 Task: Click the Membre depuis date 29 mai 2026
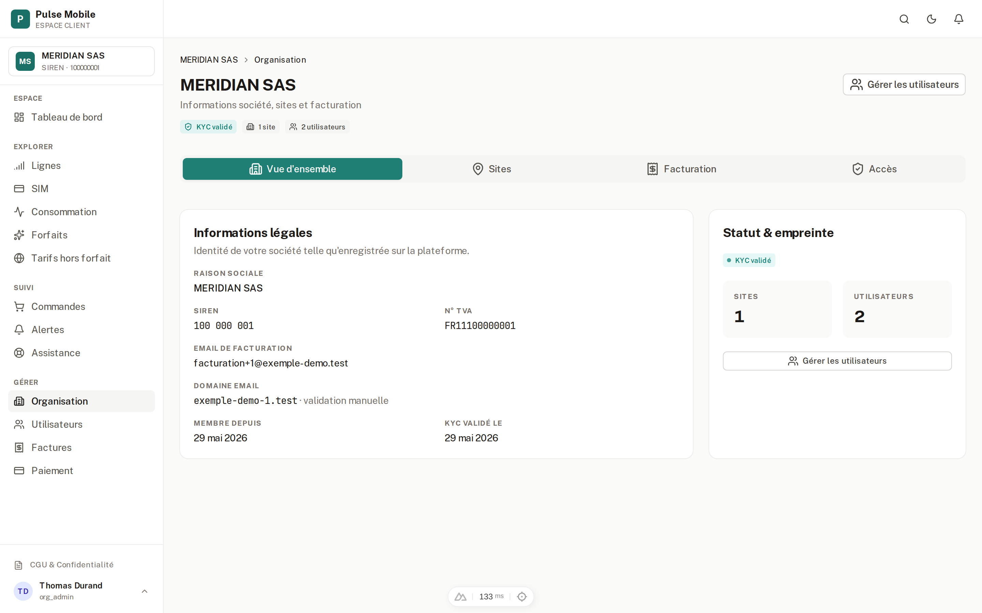220,438
